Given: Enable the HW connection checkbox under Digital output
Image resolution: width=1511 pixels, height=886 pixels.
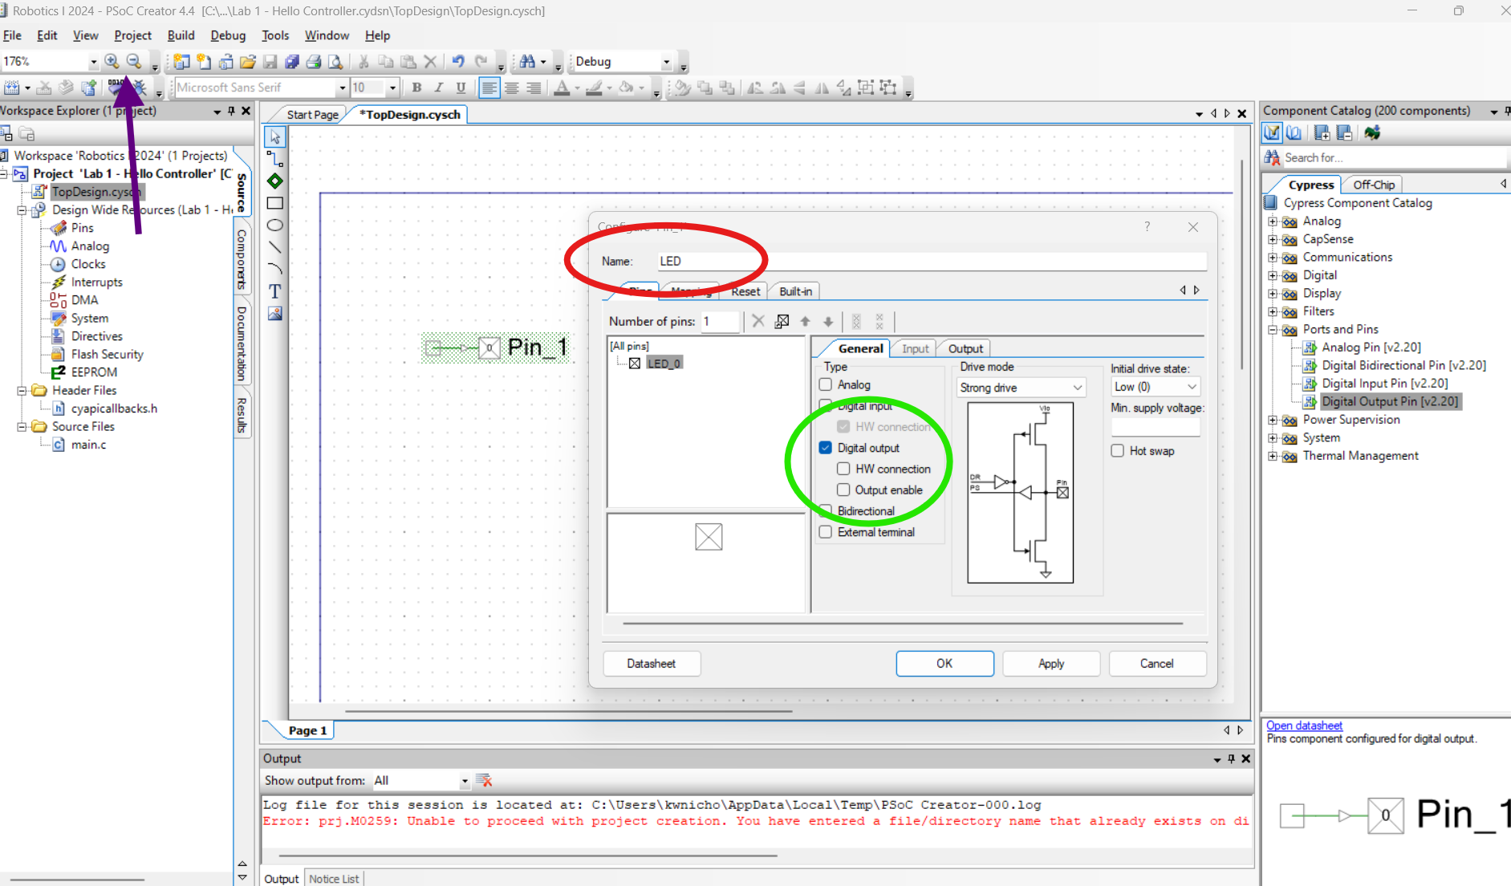Looking at the screenshot, I should point(843,469).
